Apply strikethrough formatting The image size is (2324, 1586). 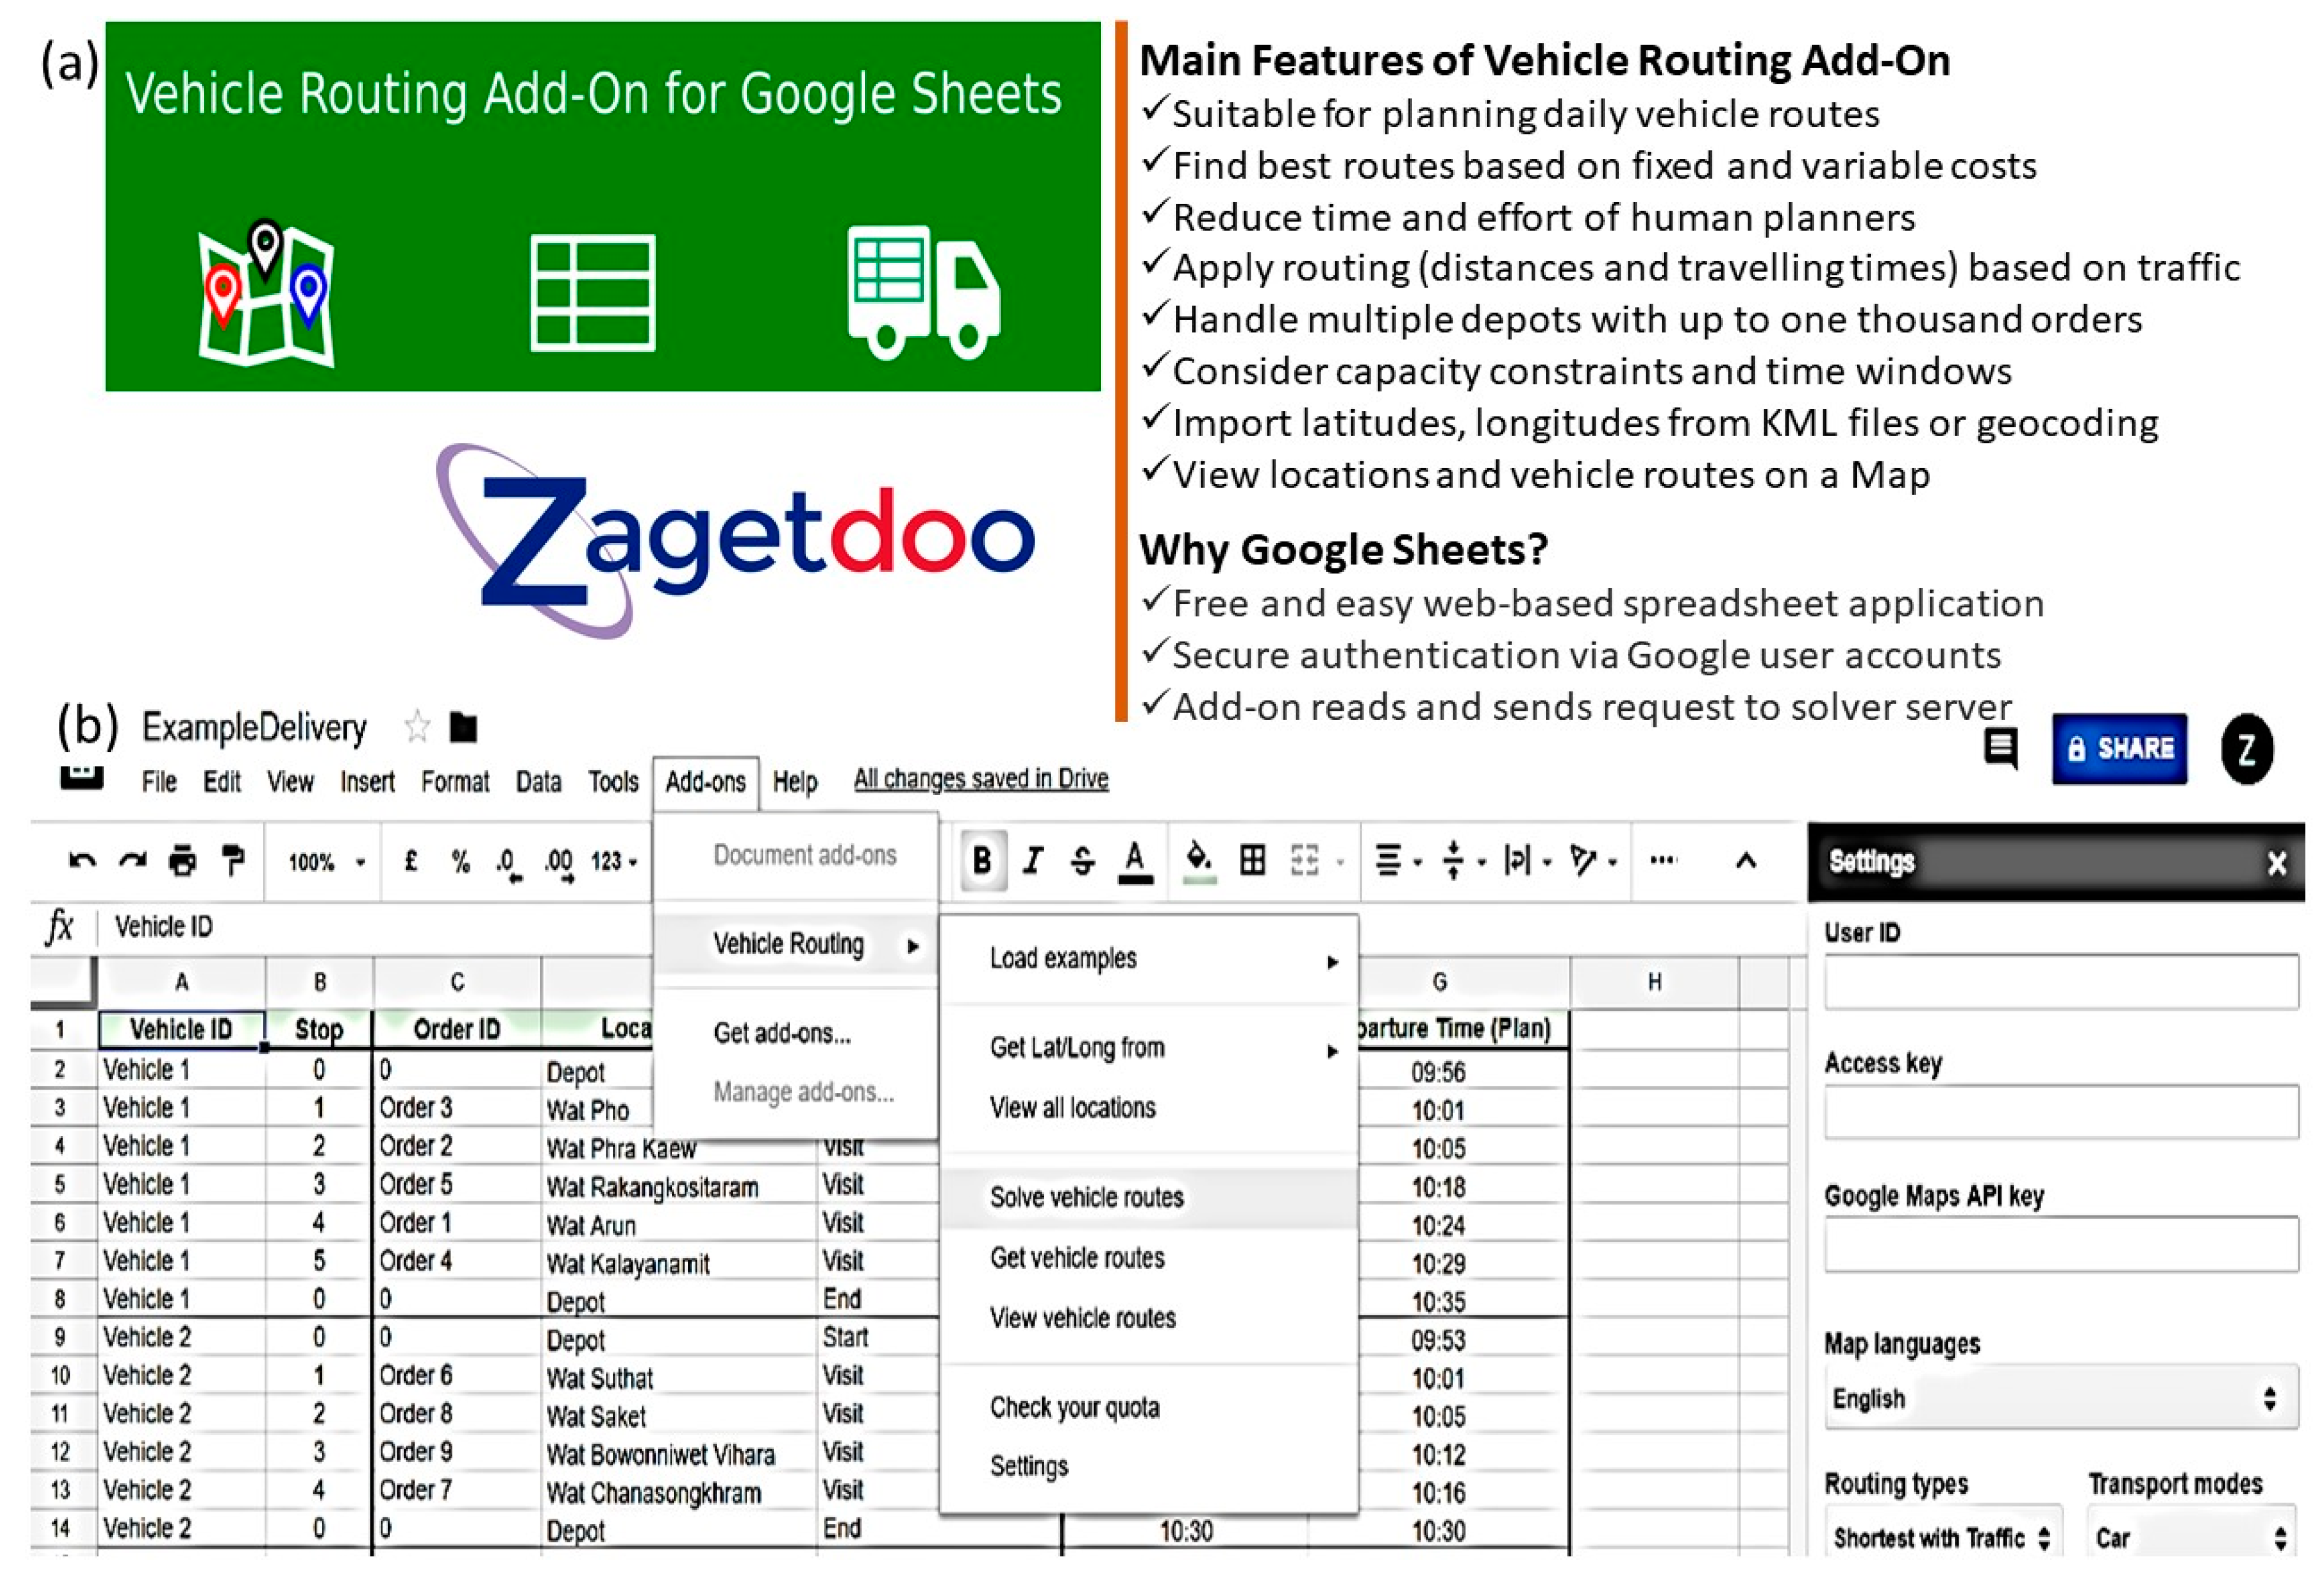click(x=1082, y=860)
